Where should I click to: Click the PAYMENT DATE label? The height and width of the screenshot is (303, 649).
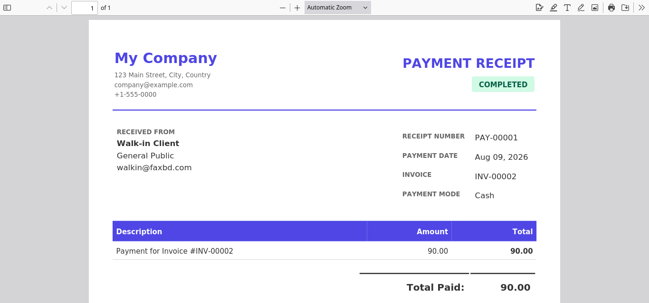tap(430, 156)
